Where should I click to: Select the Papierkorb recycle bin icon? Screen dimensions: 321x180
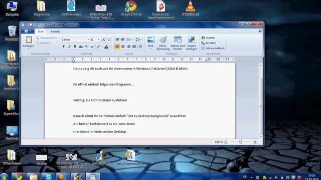click(x=12, y=33)
